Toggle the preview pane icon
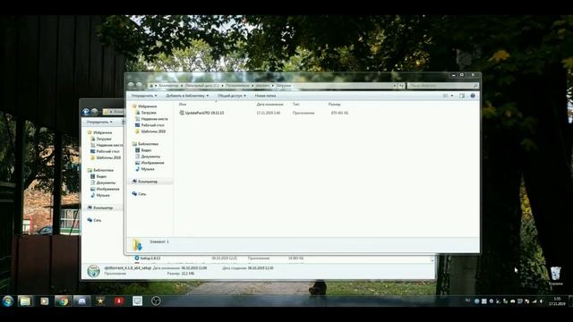The height and width of the screenshot is (322, 573). click(462, 96)
